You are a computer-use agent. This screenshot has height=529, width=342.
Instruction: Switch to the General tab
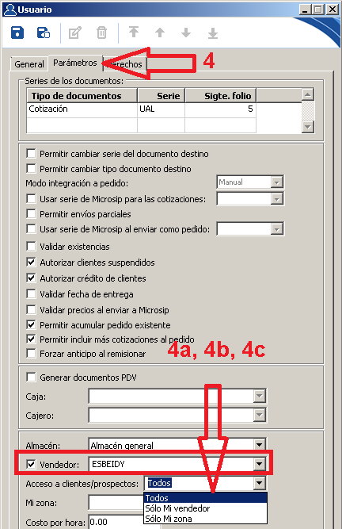[x=29, y=64]
